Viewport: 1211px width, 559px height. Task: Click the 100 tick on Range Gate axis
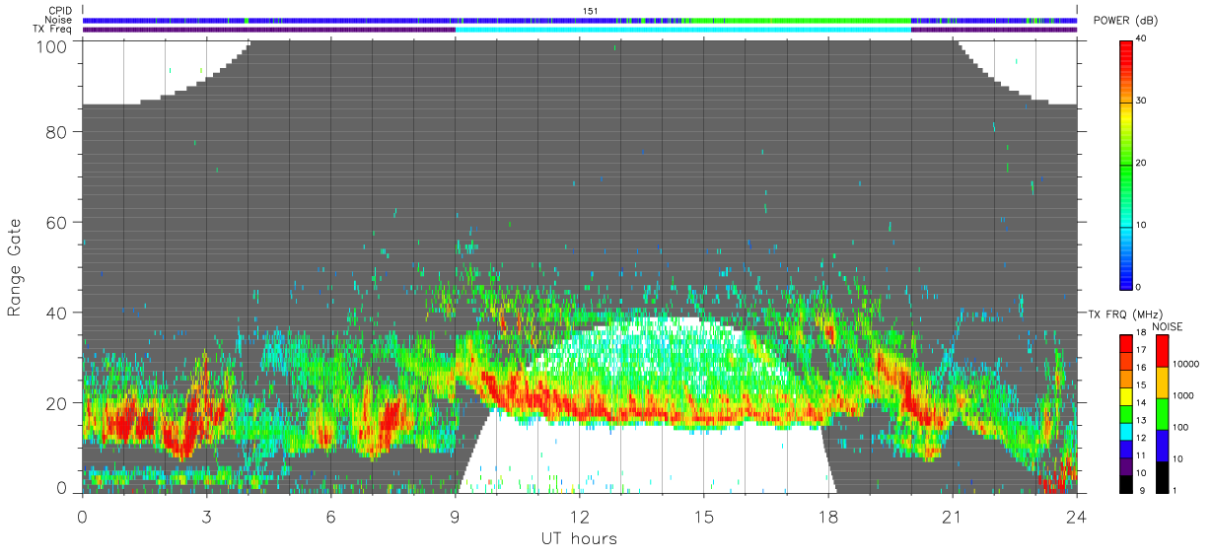coord(52,46)
